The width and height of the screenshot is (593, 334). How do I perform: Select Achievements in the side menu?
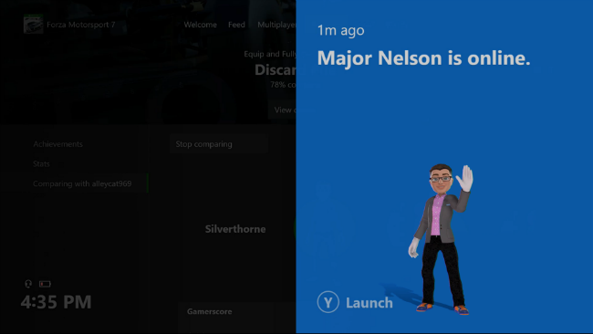(x=57, y=144)
